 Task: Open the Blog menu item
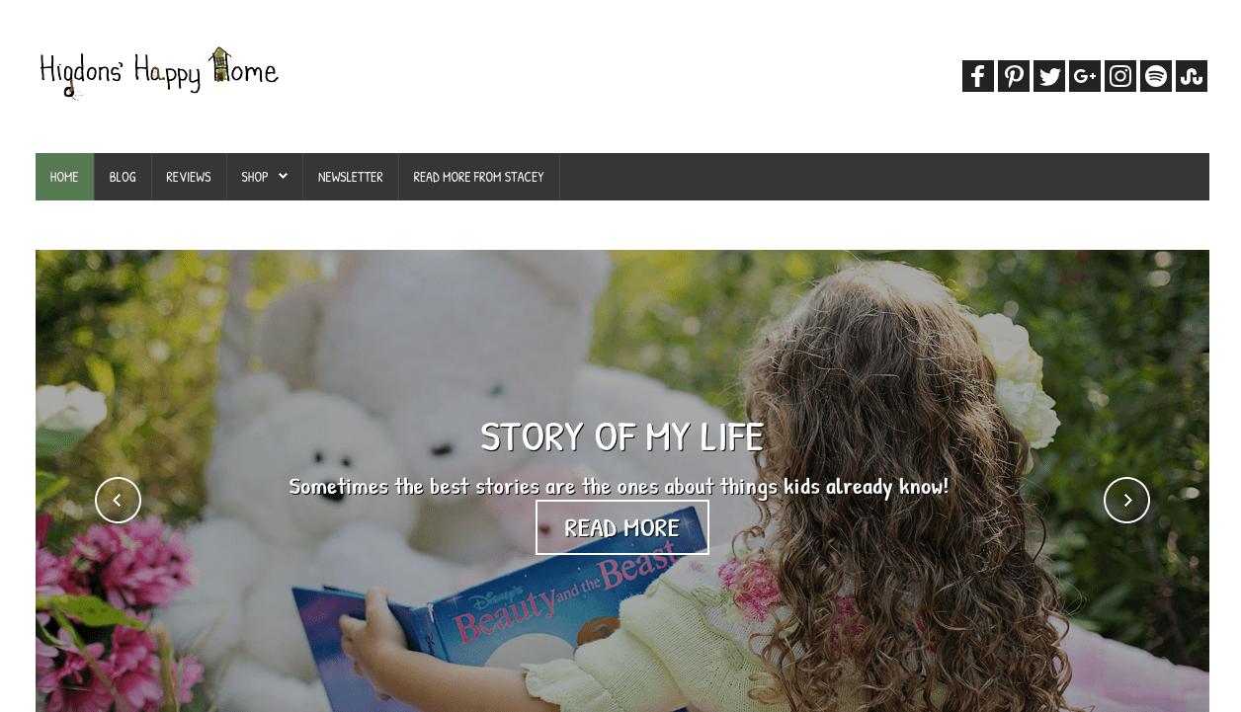[x=123, y=177]
